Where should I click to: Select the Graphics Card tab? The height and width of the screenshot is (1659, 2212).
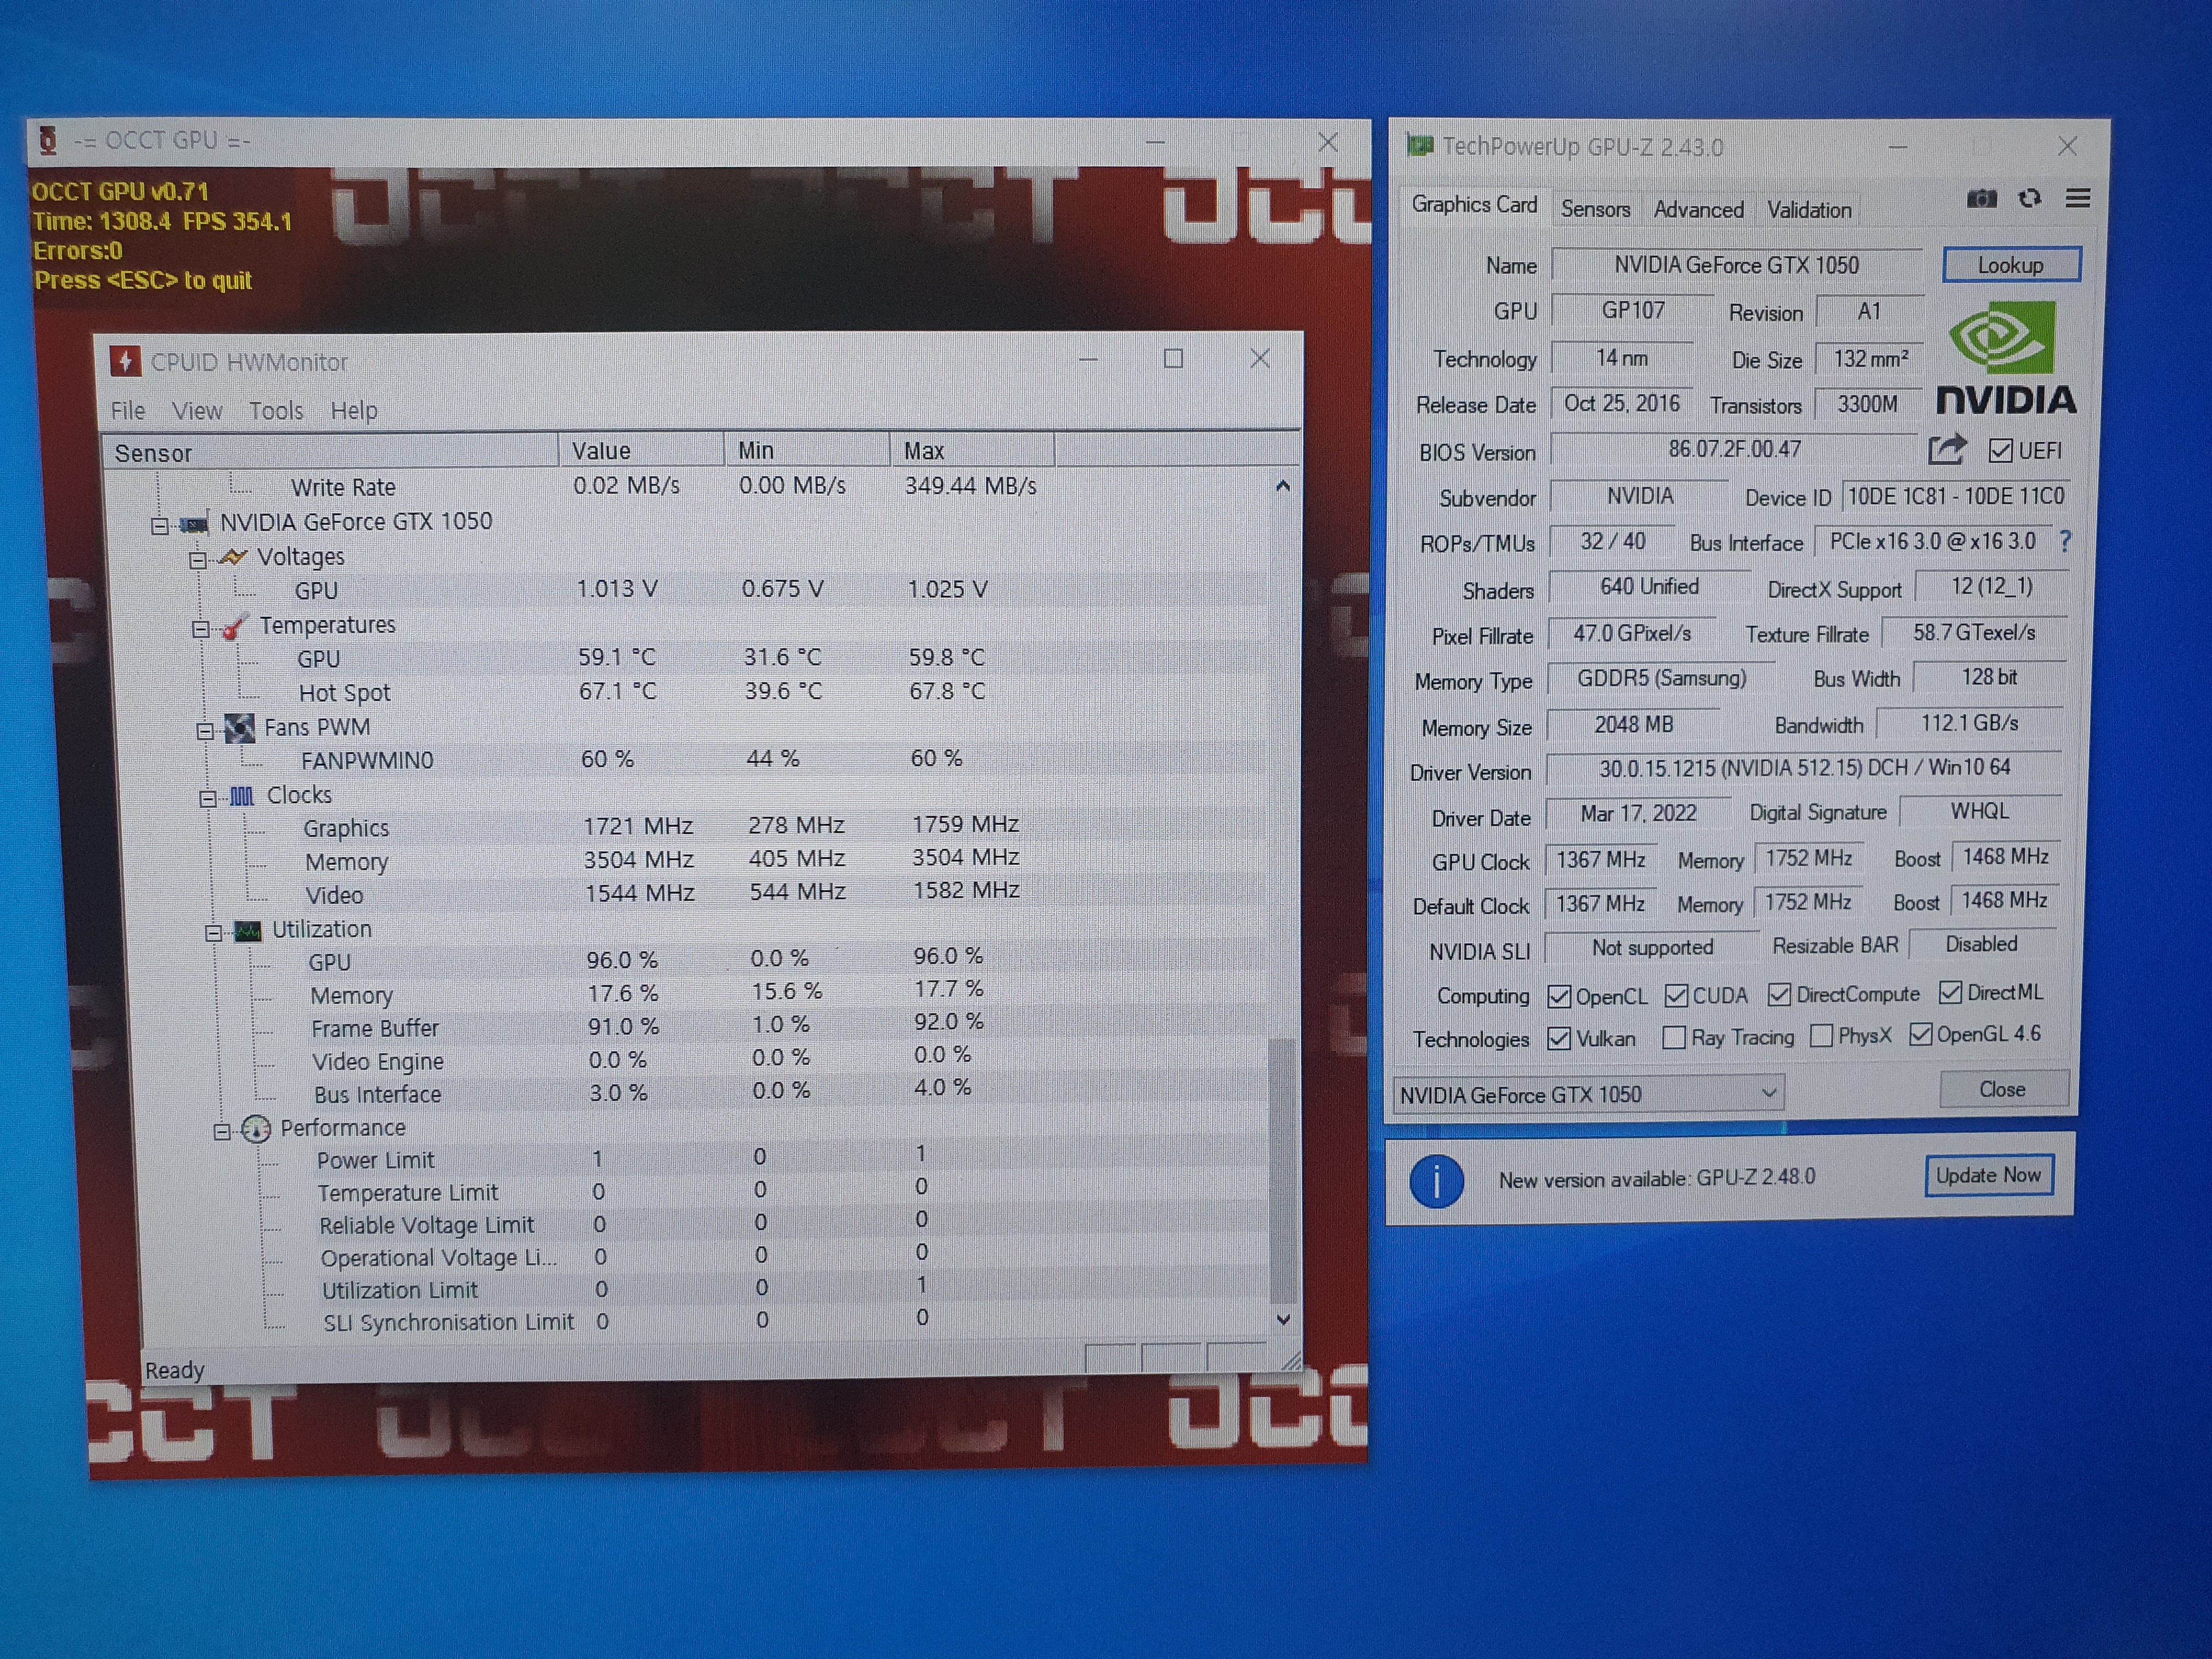click(x=1474, y=205)
